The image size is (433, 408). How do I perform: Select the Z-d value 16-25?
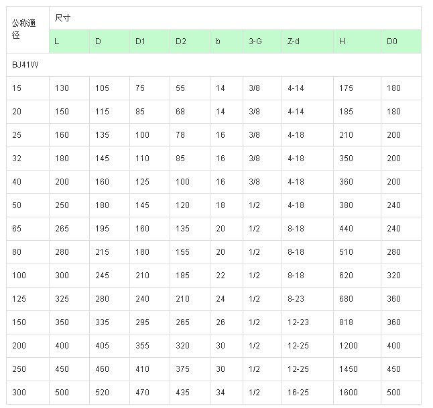coord(298,393)
